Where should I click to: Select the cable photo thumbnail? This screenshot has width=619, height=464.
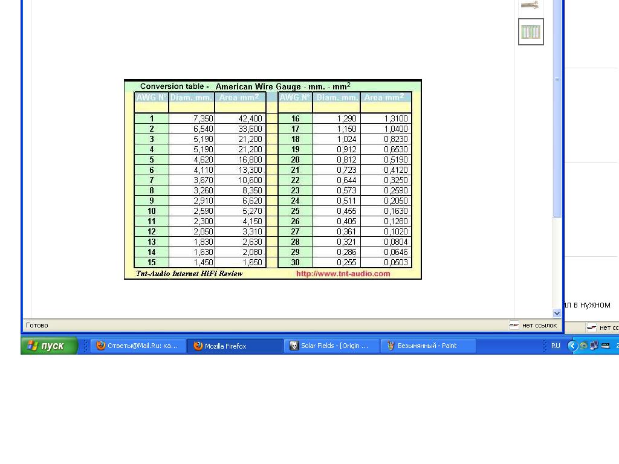(530, 5)
